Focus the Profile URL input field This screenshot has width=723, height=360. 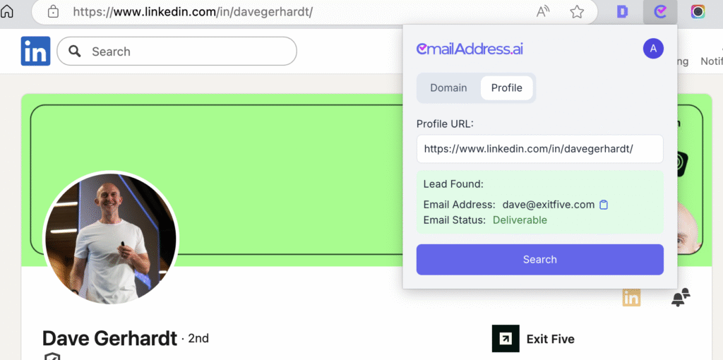pyautogui.click(x=540, y=149)
